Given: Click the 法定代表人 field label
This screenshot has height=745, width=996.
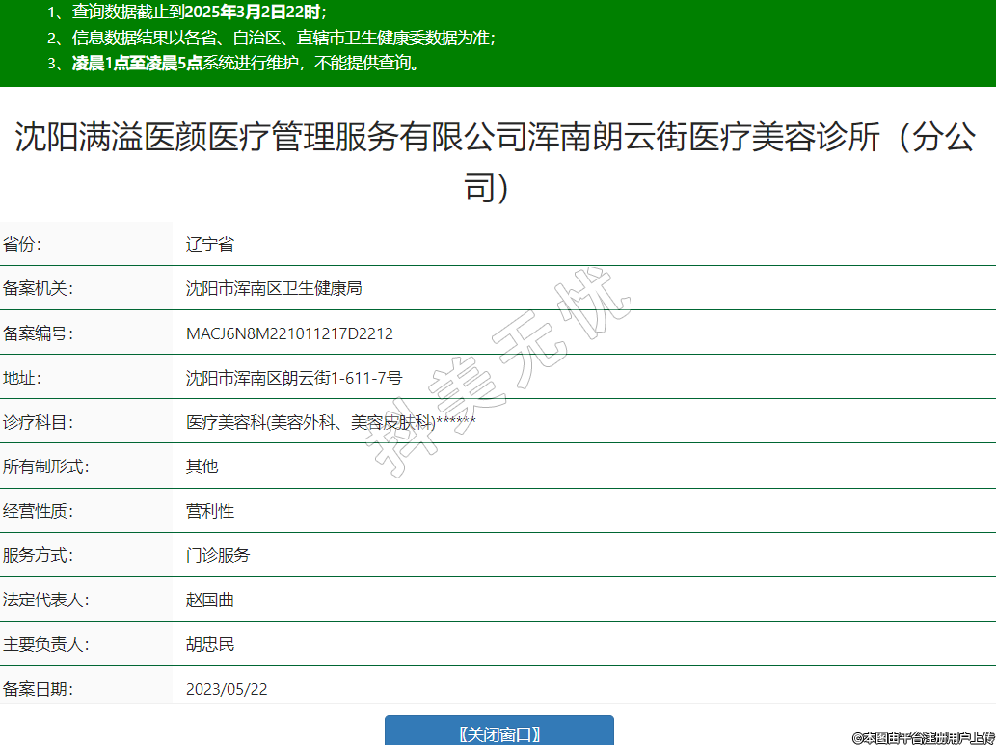Looking at the screenshot, I should (46, 600).
